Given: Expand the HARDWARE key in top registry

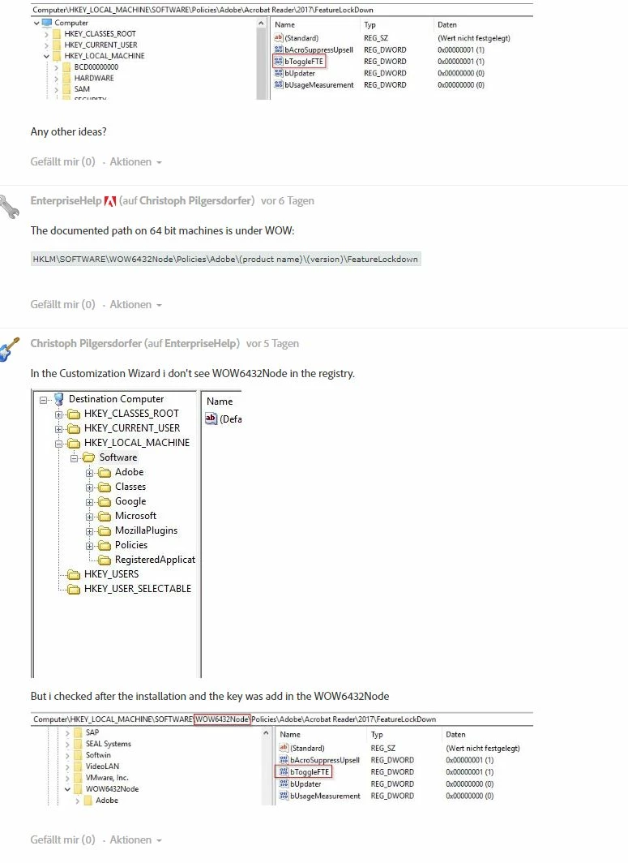Looking at the screenshot, I should (56, 78).
